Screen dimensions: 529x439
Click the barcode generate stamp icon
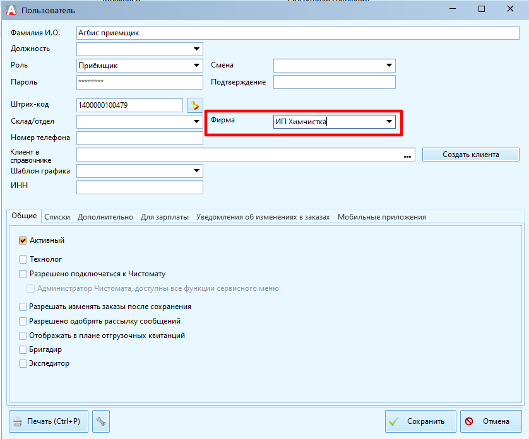click(194, 105)
